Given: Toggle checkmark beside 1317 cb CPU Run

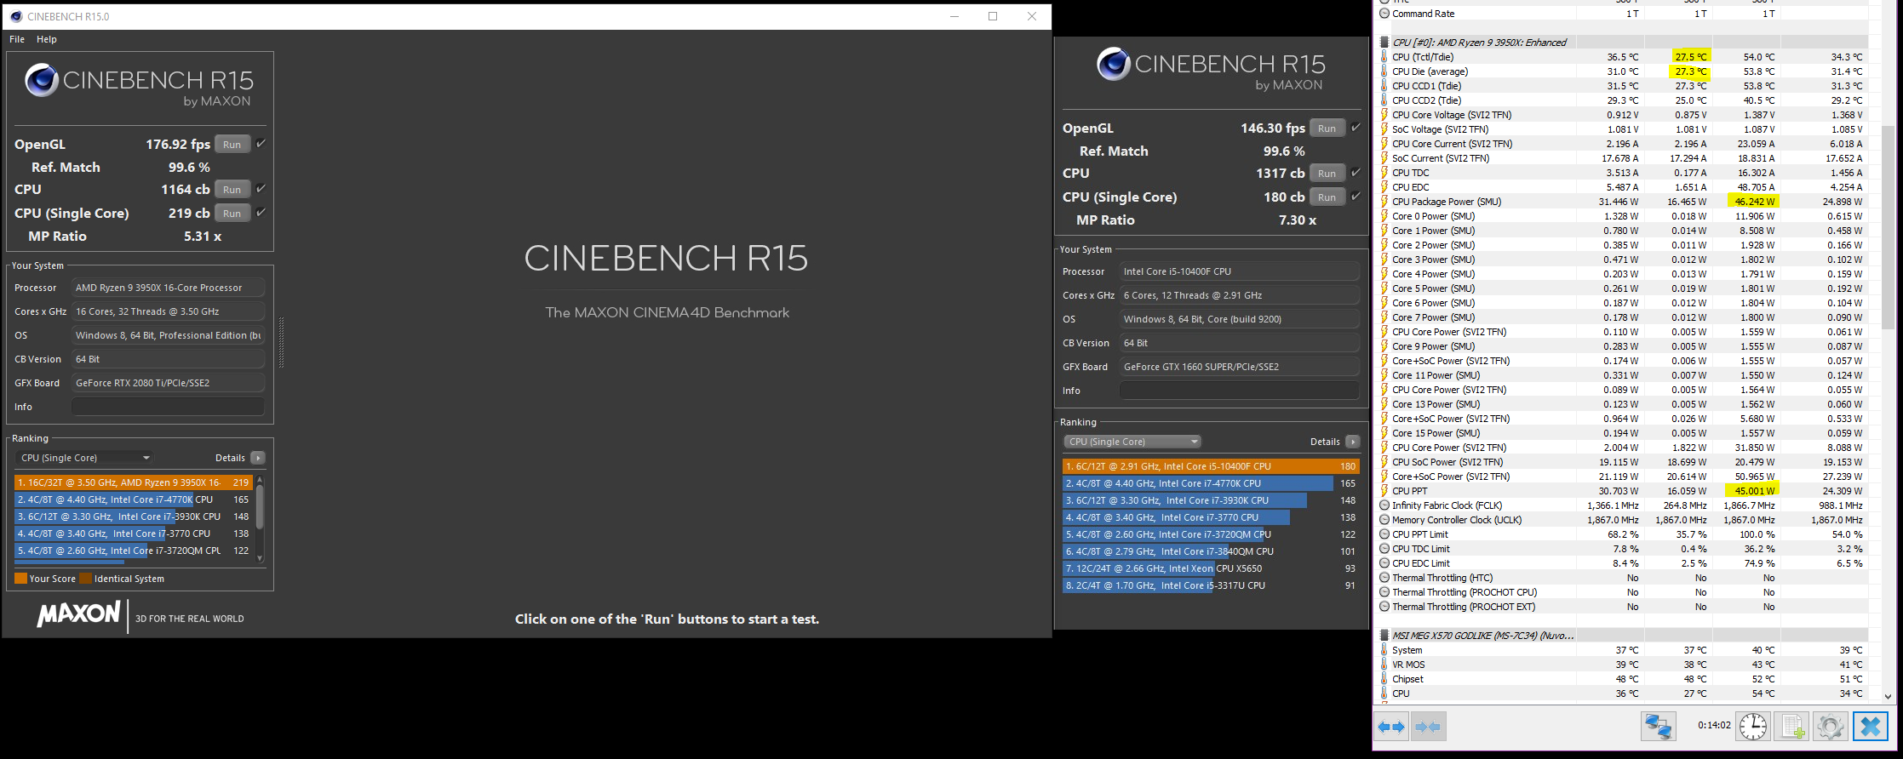Looking at the screenshot, I should click(x=1356, y=173).
